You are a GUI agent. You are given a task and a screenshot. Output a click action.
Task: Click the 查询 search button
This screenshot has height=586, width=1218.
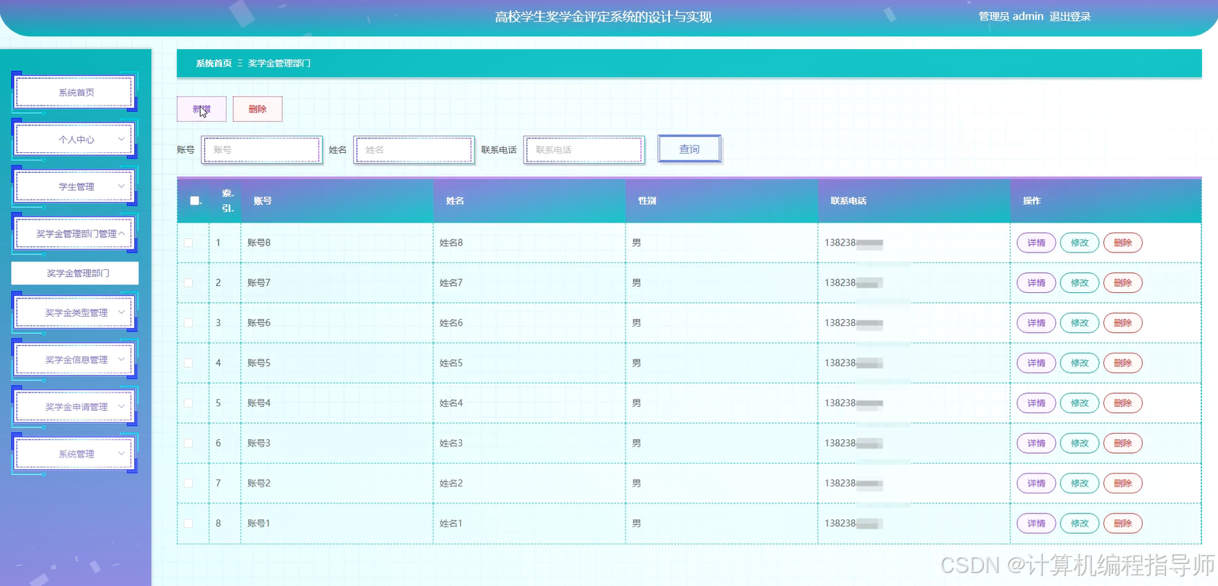[x=689, y=149]
